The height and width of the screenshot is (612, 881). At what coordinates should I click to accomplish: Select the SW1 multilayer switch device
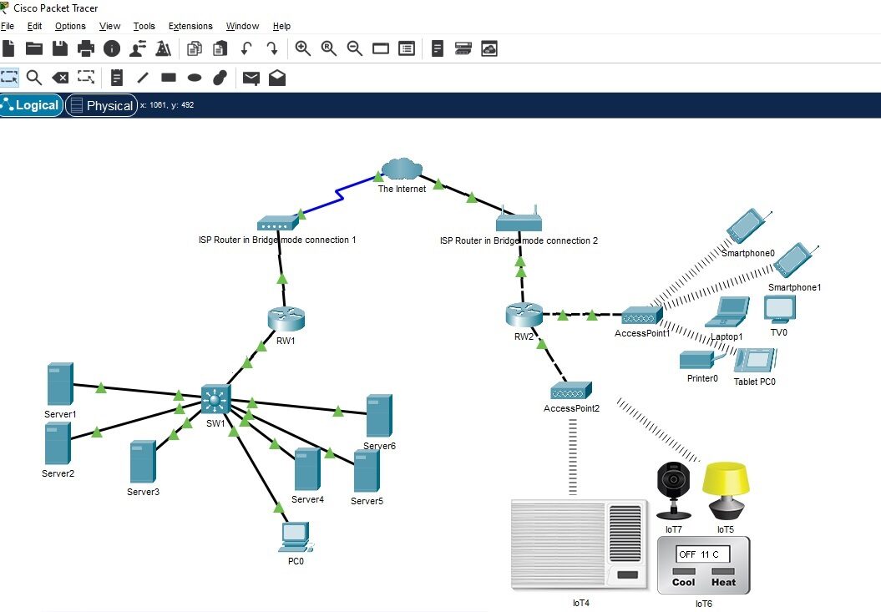[x=215, y=400]
